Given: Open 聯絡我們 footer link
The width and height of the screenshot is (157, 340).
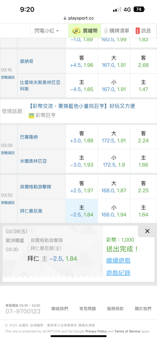Looking at the screenshot, I should click(x=60, y=309).
